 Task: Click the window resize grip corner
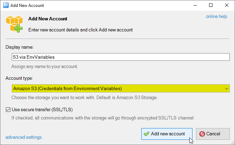coord(233,143)
